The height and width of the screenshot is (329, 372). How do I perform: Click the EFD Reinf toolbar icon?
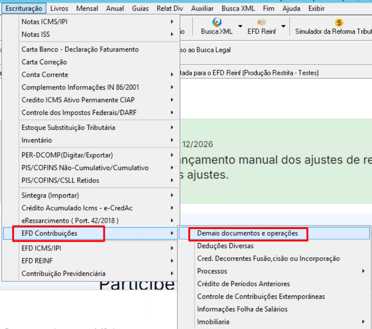(262, 22)
